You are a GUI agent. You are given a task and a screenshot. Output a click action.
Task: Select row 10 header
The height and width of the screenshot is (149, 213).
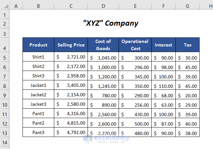click(5, 105)
